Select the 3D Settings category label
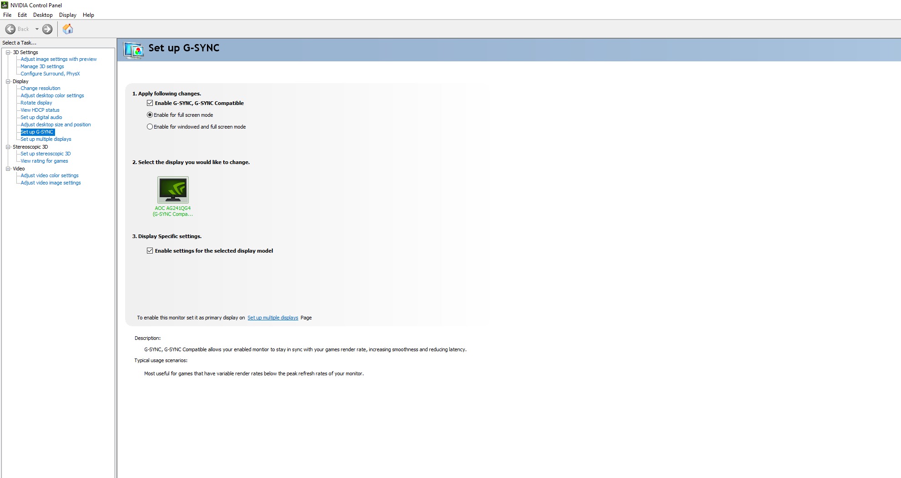 coord(25,52)
